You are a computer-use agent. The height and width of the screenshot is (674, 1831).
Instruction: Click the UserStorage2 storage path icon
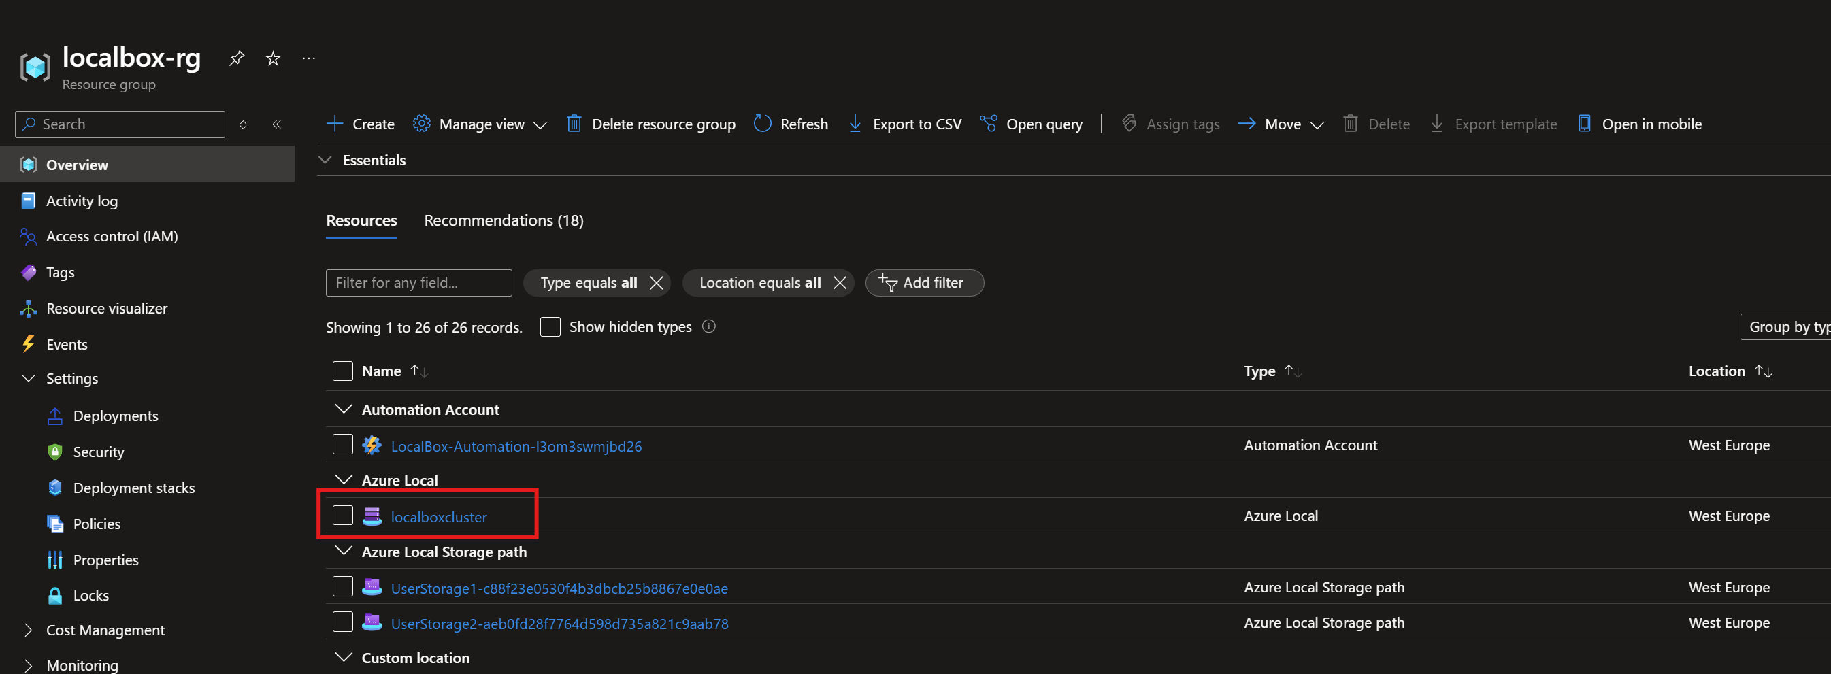pyautogui.click(x=372, y=623)
